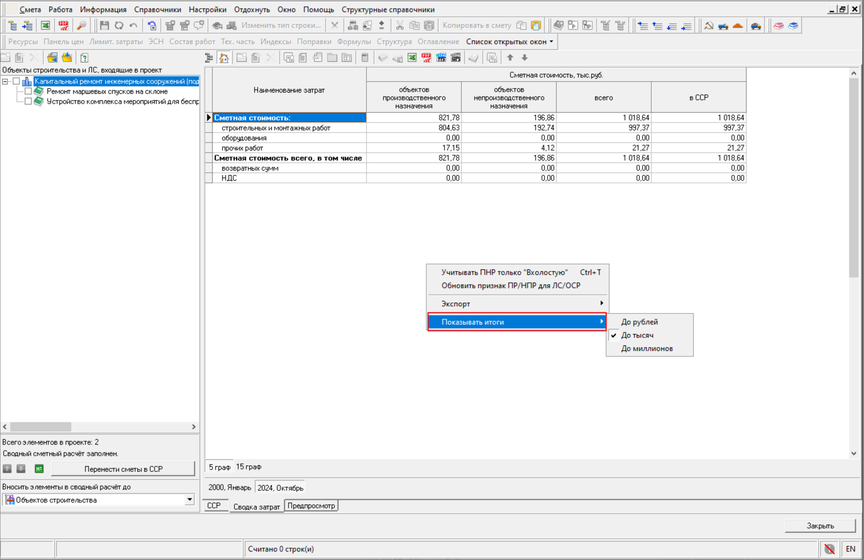This screenshot has height=560, width=864.
Task: Choose До миллионов in the submenu
Action: point(646,348)
